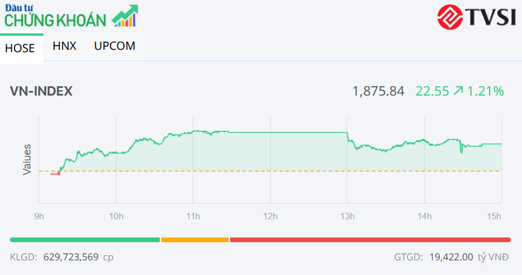The width and height of the screenshot is (522, 275).
Task: Click the TVSI red diamond logo
Action: point(450,16)
